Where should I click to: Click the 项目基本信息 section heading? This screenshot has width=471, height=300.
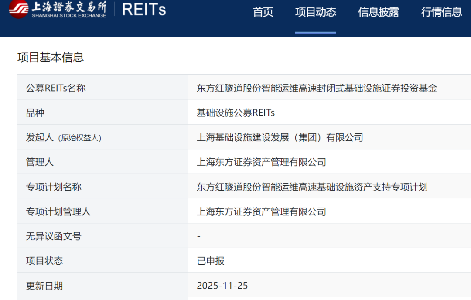51,58
